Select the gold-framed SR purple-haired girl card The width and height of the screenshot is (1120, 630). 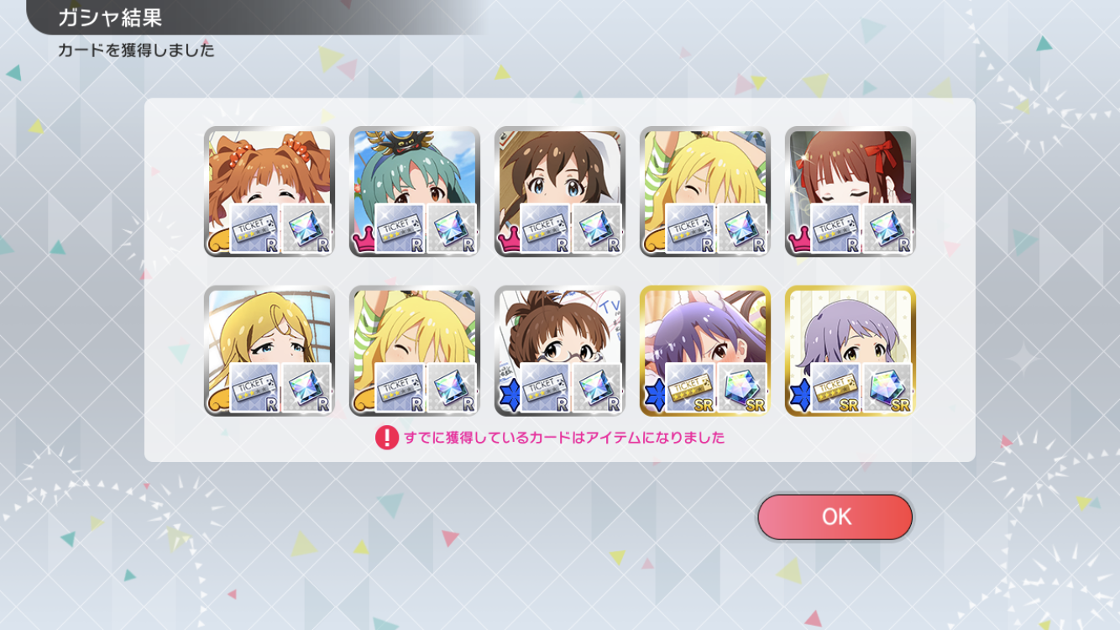click(705, 351)
